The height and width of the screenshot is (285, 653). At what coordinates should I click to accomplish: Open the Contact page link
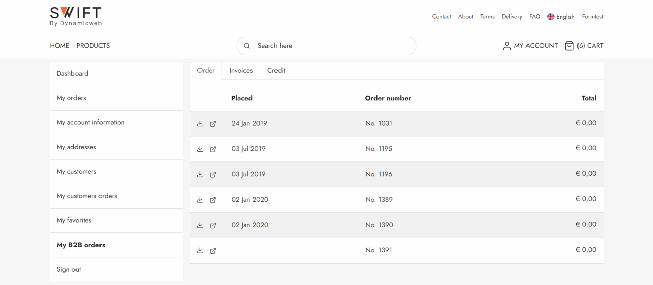point(441,17)
